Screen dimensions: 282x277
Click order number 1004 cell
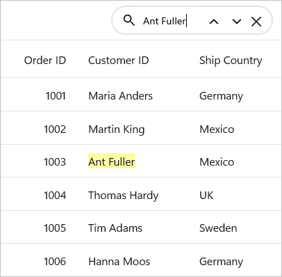coord(55,196)
